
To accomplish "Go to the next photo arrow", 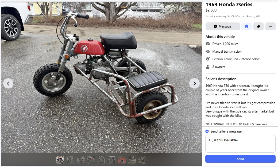I will tap(194, 83).
